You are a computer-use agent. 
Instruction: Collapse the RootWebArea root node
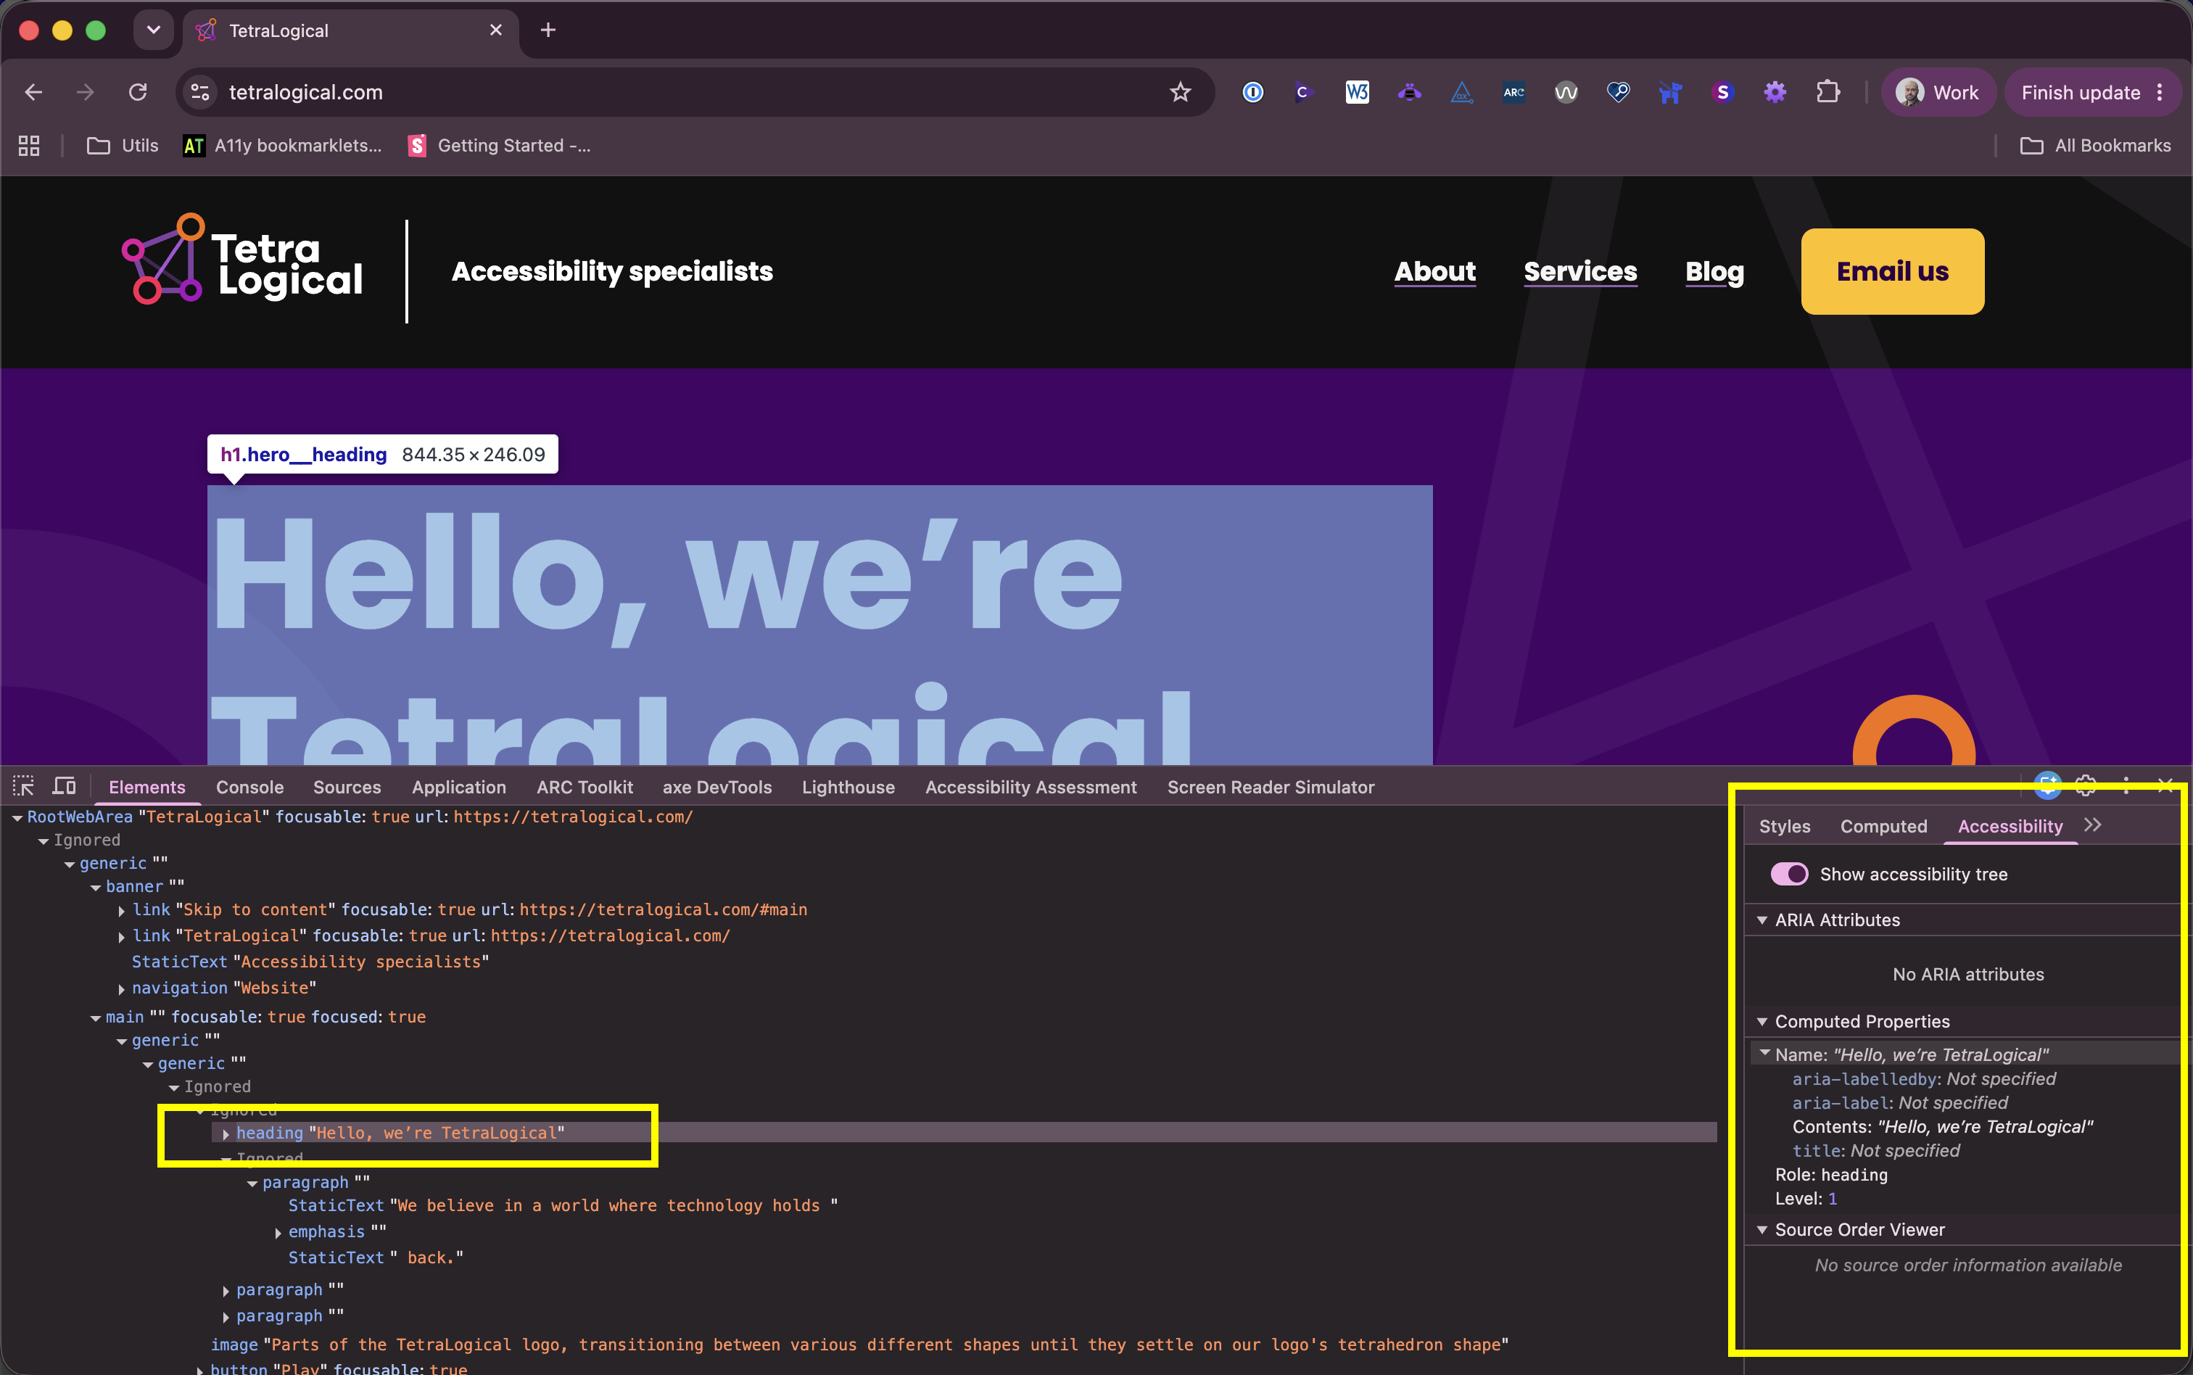[x=17, y=817]
